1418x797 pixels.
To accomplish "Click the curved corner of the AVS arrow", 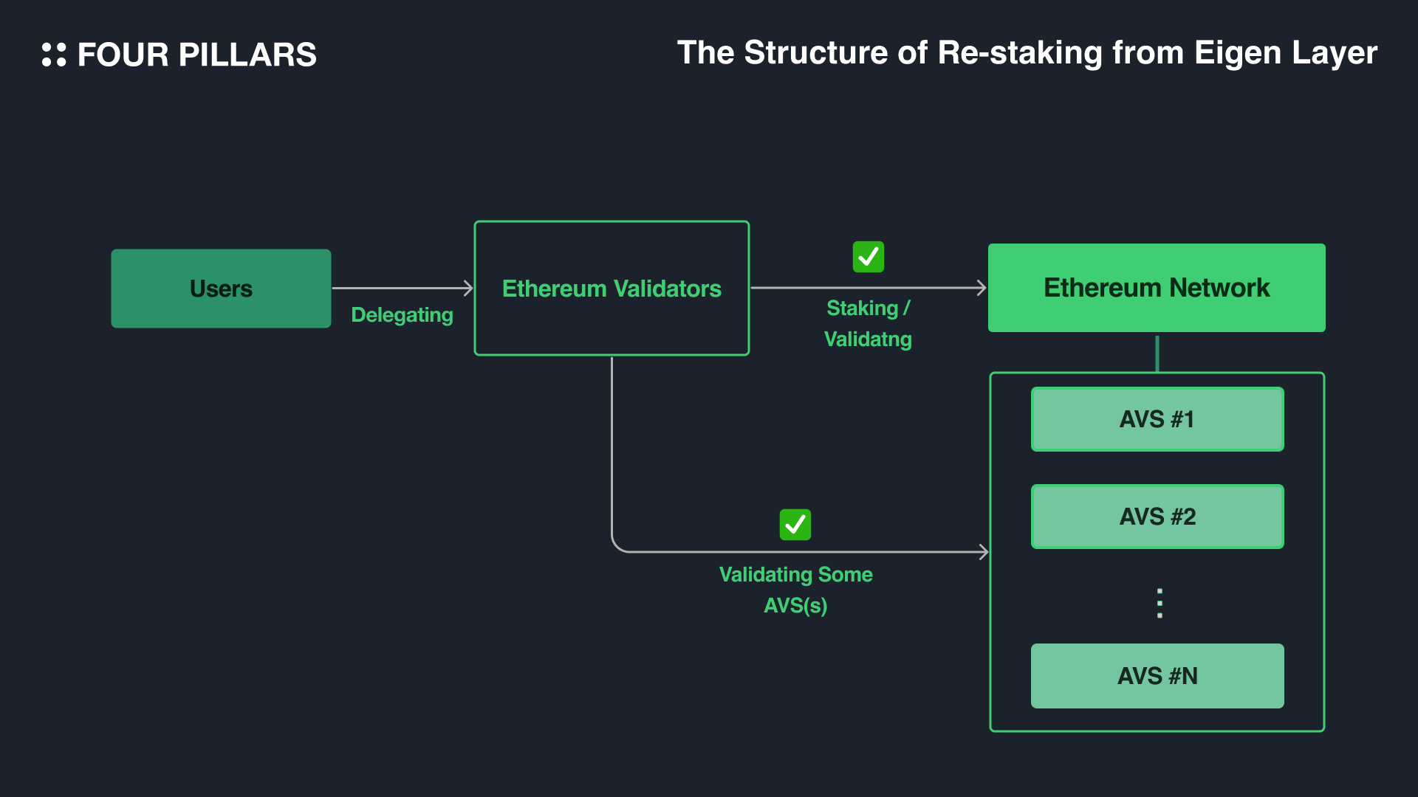I will pos(617,545).
